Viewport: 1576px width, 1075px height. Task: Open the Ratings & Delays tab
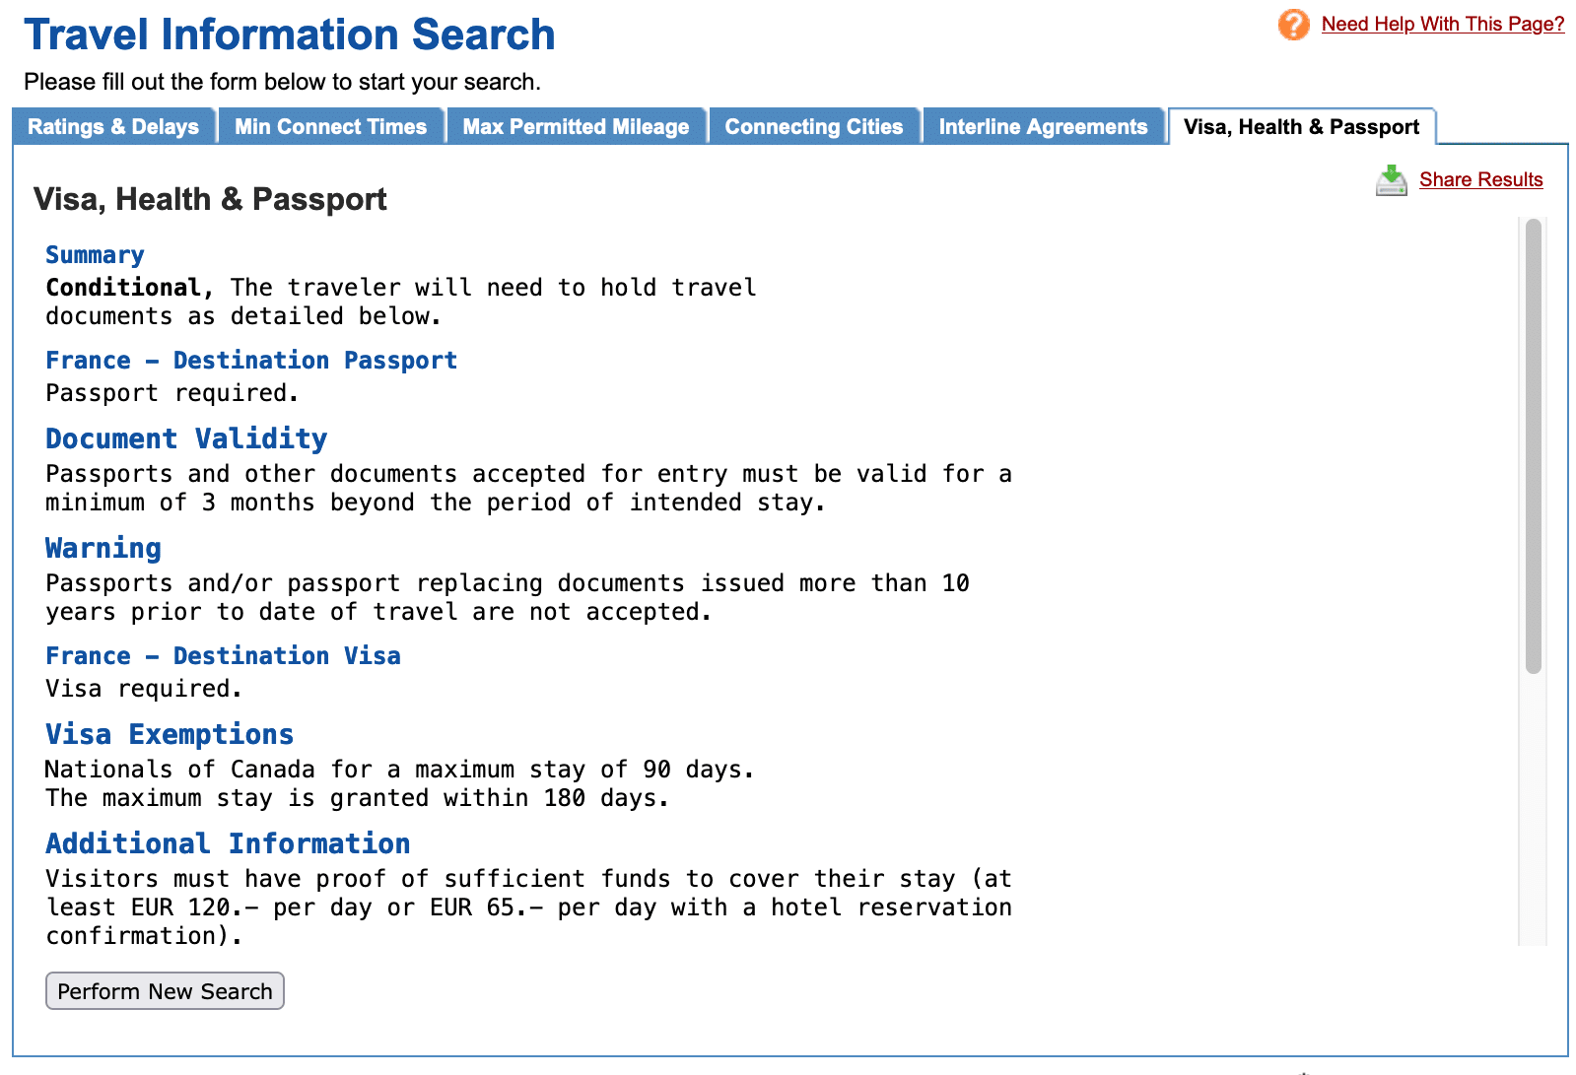tap(113, 127)
